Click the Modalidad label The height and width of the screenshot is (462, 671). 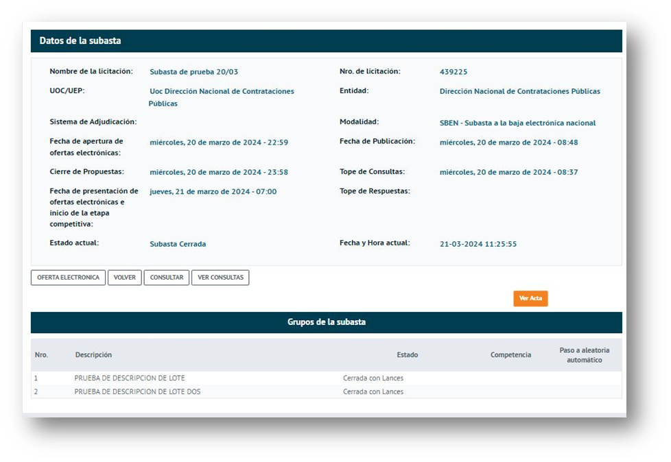[x=359, y=122]
